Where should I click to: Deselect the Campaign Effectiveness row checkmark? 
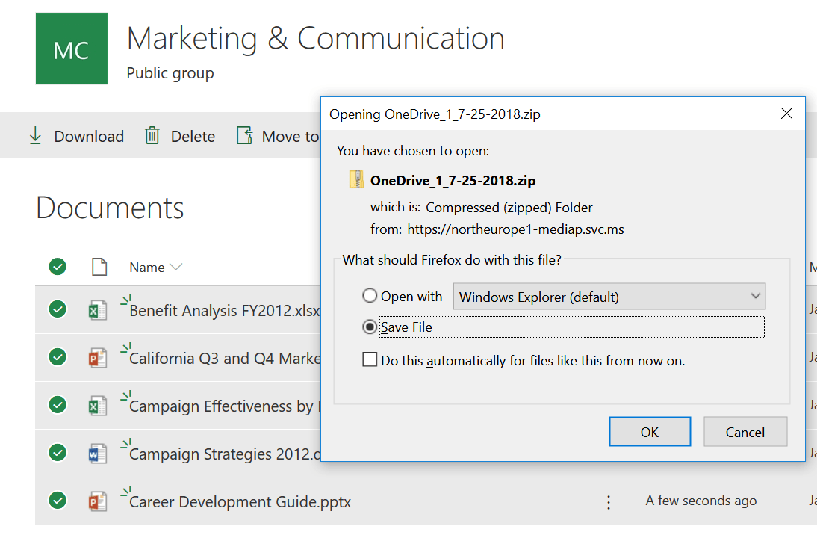click(58, 404)
